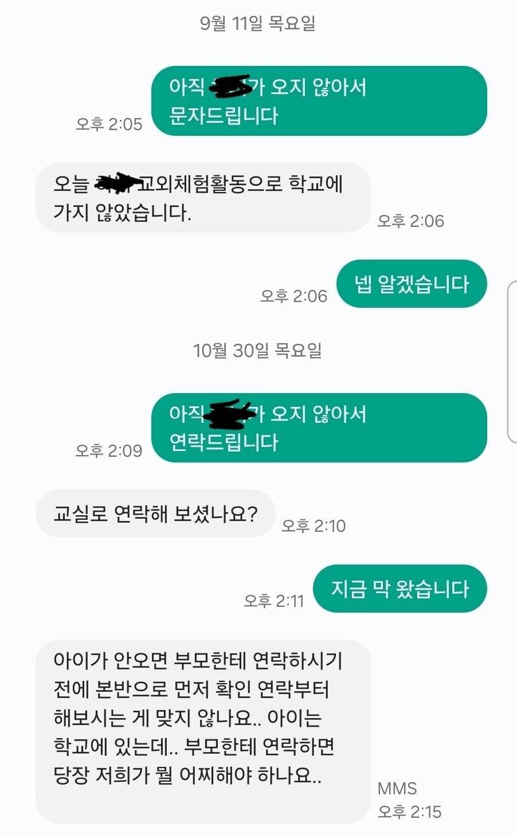
Task: Select the green bubble ending with 문자드립니다
Action: pyautogui.click(x=319, y=101)
